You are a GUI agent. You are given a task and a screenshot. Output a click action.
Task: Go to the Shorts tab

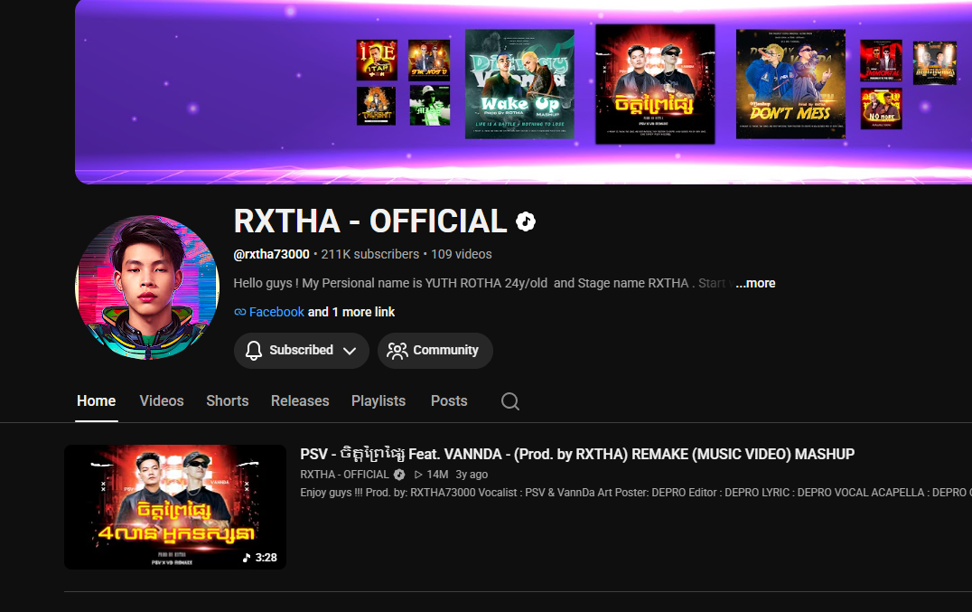pyautogui.click(x=228, y=401)
